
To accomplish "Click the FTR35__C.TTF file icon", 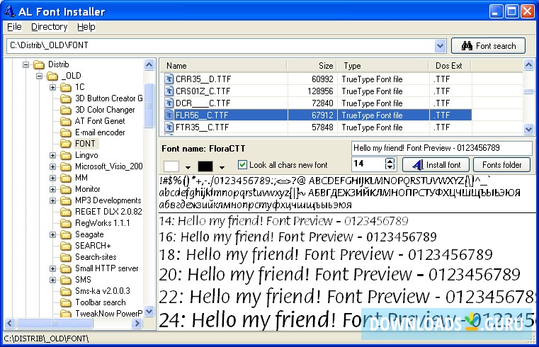I will tap(169, 127).
